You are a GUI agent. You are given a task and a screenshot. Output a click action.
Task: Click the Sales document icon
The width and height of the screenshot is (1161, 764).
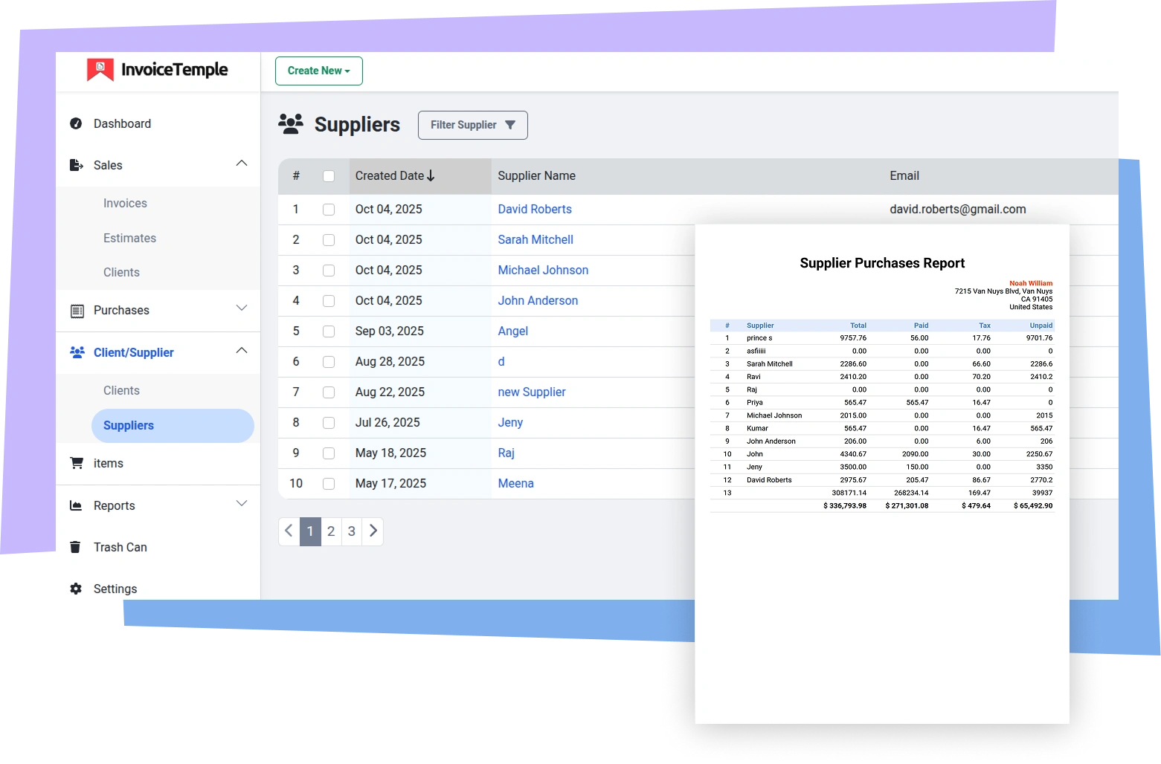coord(76,165)
